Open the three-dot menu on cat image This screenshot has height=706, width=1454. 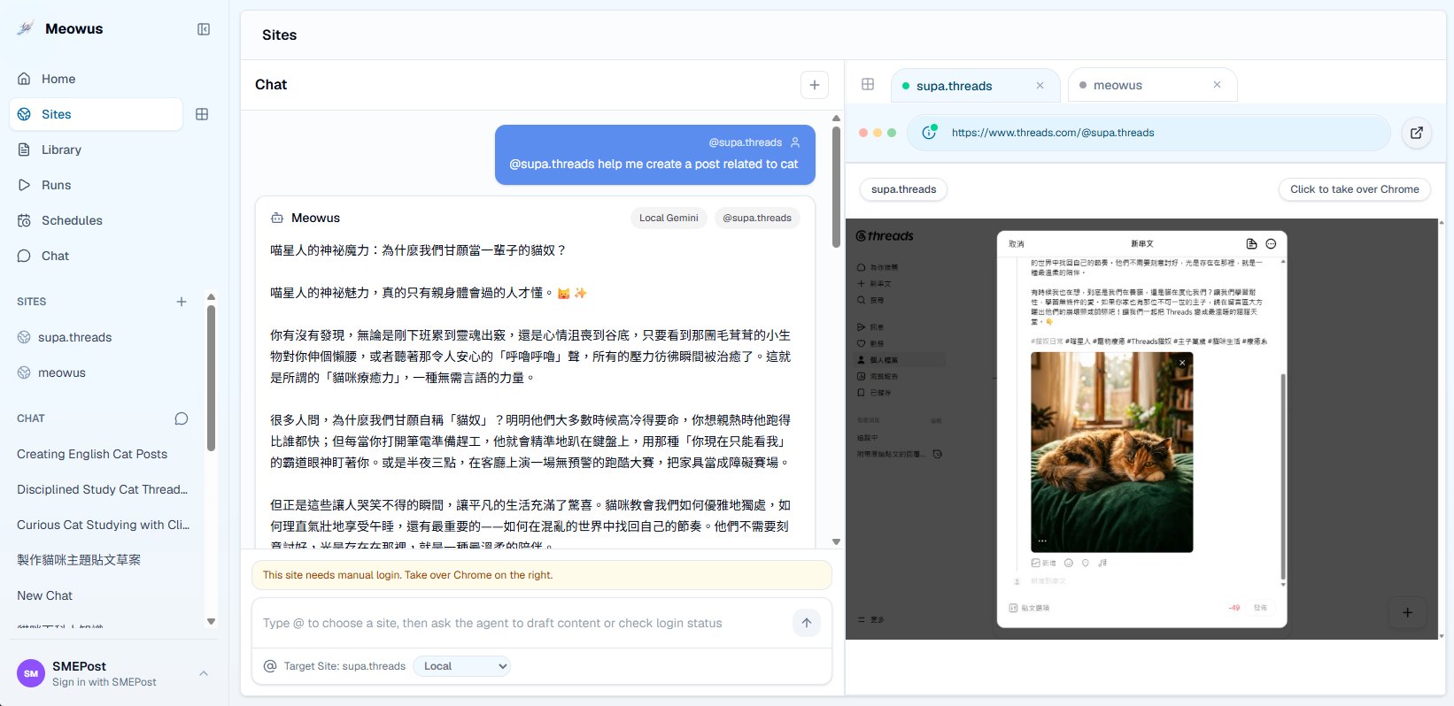click(1042, 541)
